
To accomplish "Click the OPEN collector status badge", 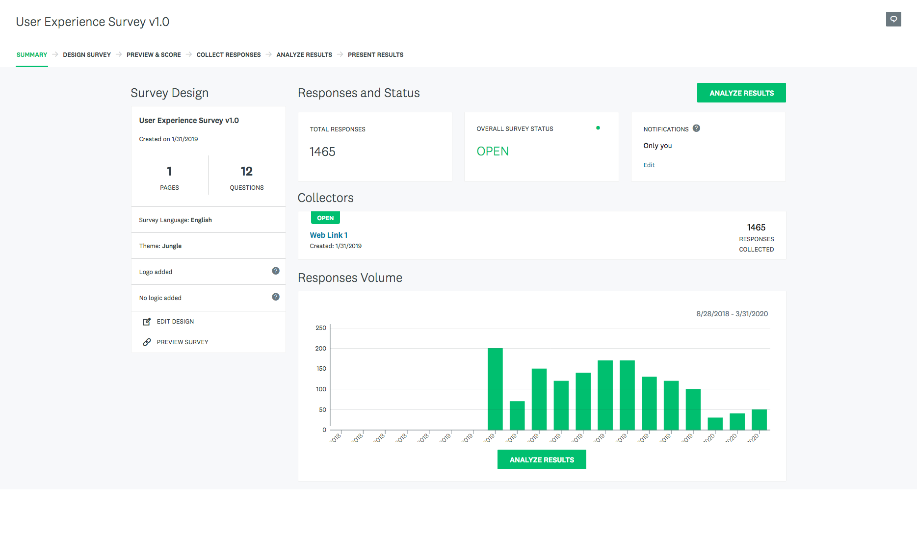I will [325, 218].
